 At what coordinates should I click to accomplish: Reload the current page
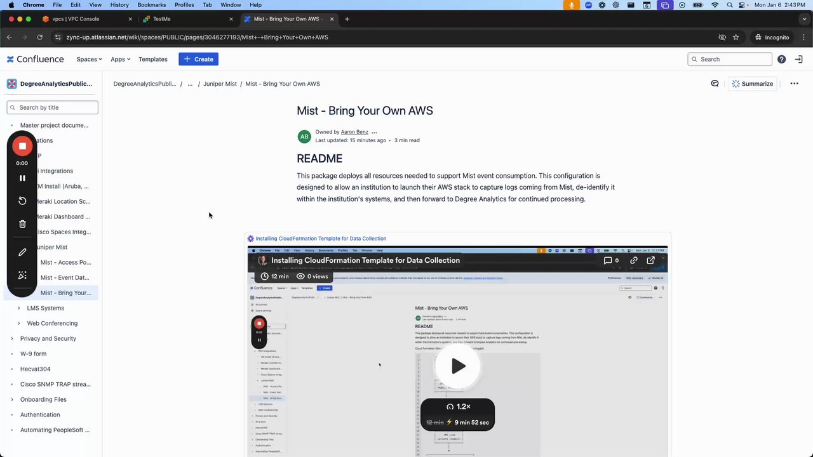point(39,37)
